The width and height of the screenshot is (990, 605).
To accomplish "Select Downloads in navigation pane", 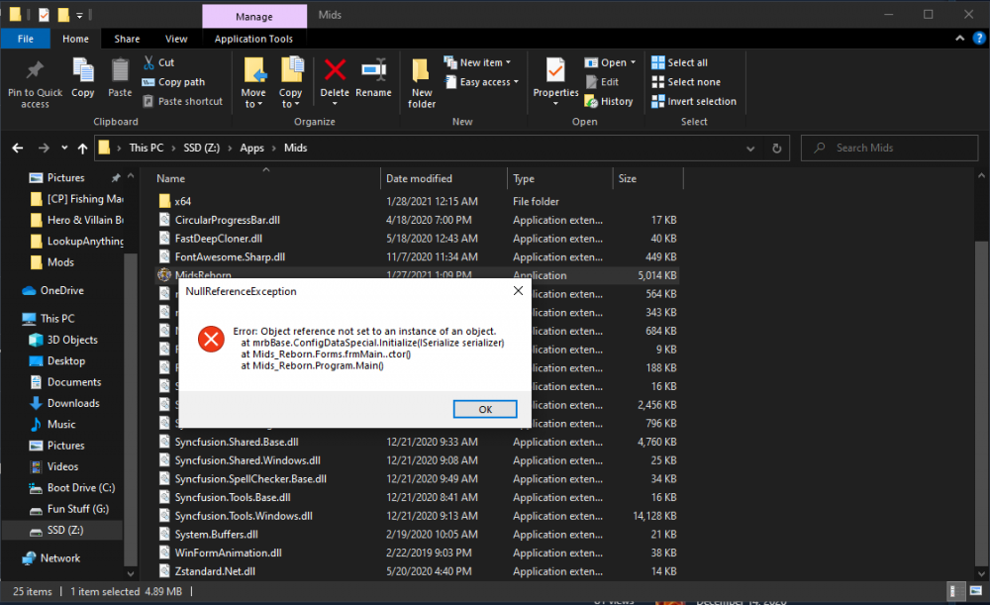I will (x=73, y=403).
